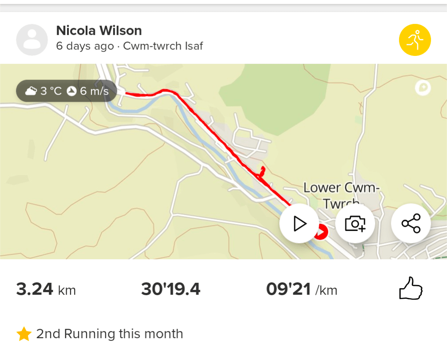Play the route animation
447x348 pixels.
pos(299,223)
